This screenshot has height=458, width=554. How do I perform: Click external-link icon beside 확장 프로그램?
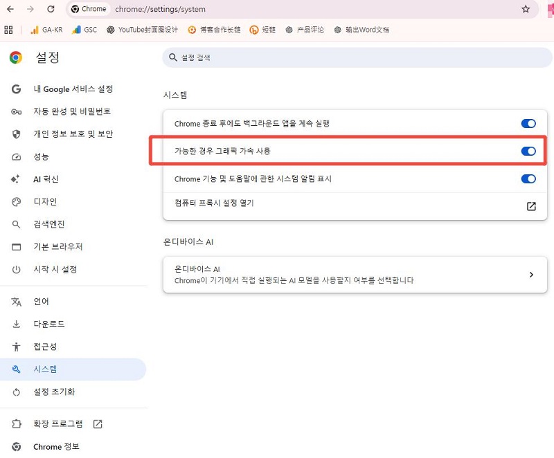pyautogui.click(x=98, y=424)
